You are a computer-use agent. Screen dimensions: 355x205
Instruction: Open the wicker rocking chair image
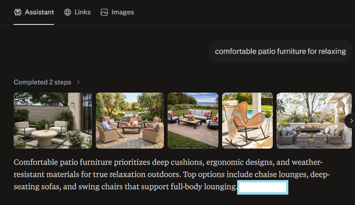click(x=247, y=121)
